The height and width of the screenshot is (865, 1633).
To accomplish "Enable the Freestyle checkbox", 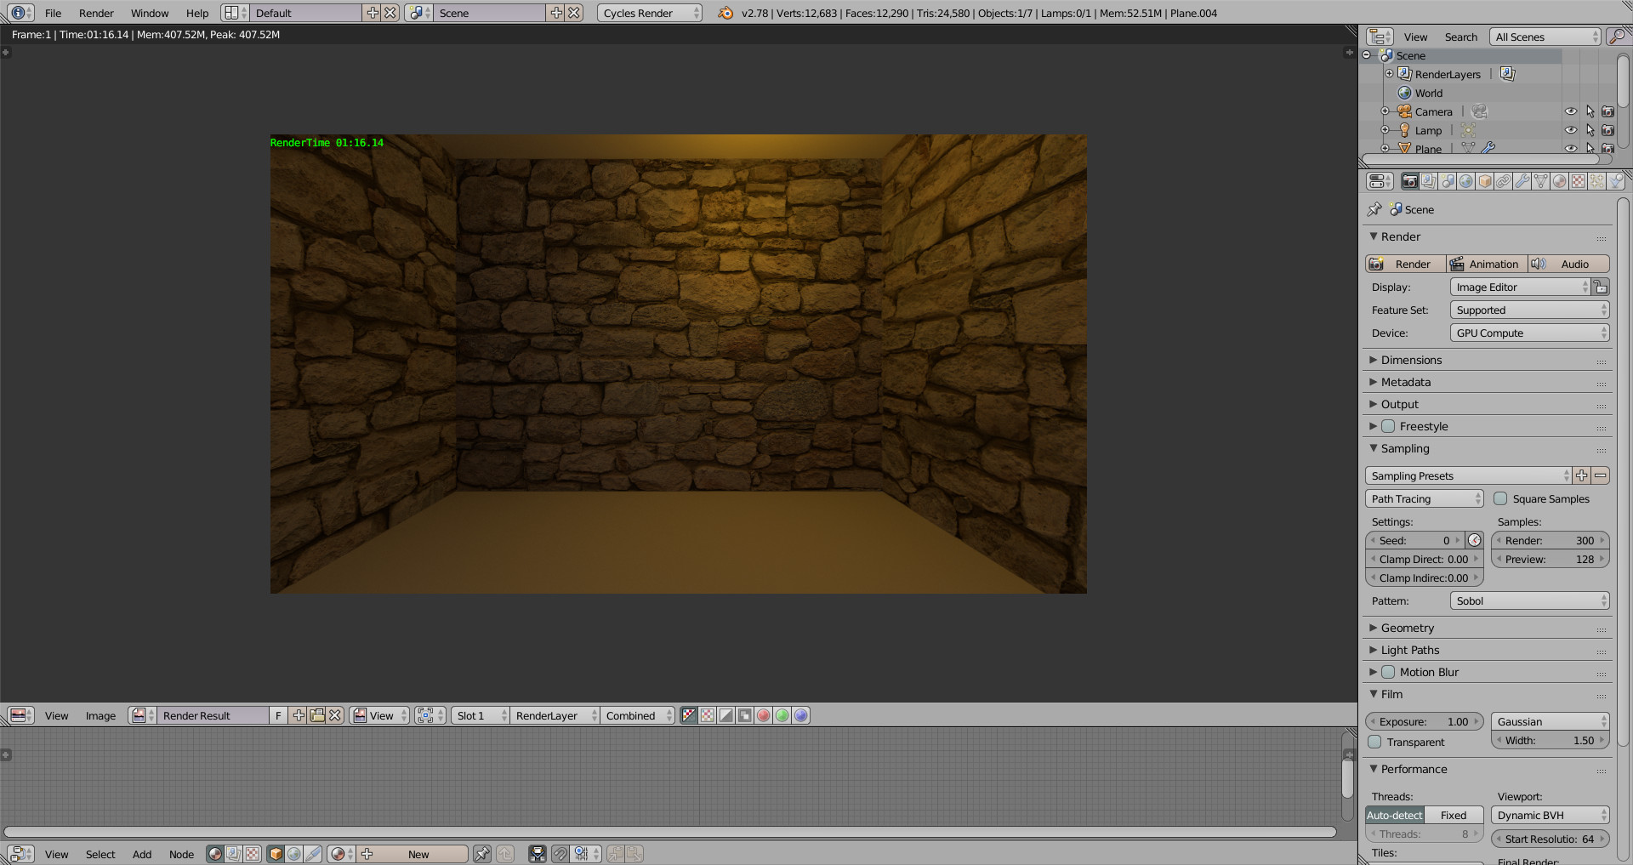I will (1388, 427).
